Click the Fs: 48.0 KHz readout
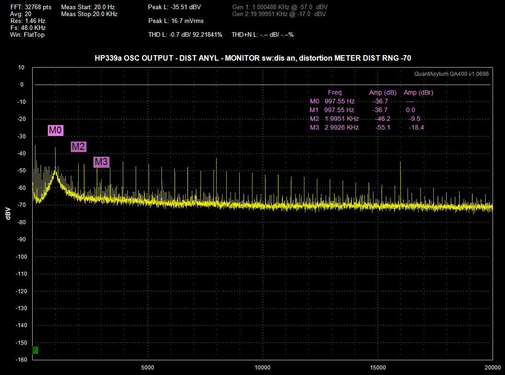Screen dimensions: 505x375 (x=28, y=28)
